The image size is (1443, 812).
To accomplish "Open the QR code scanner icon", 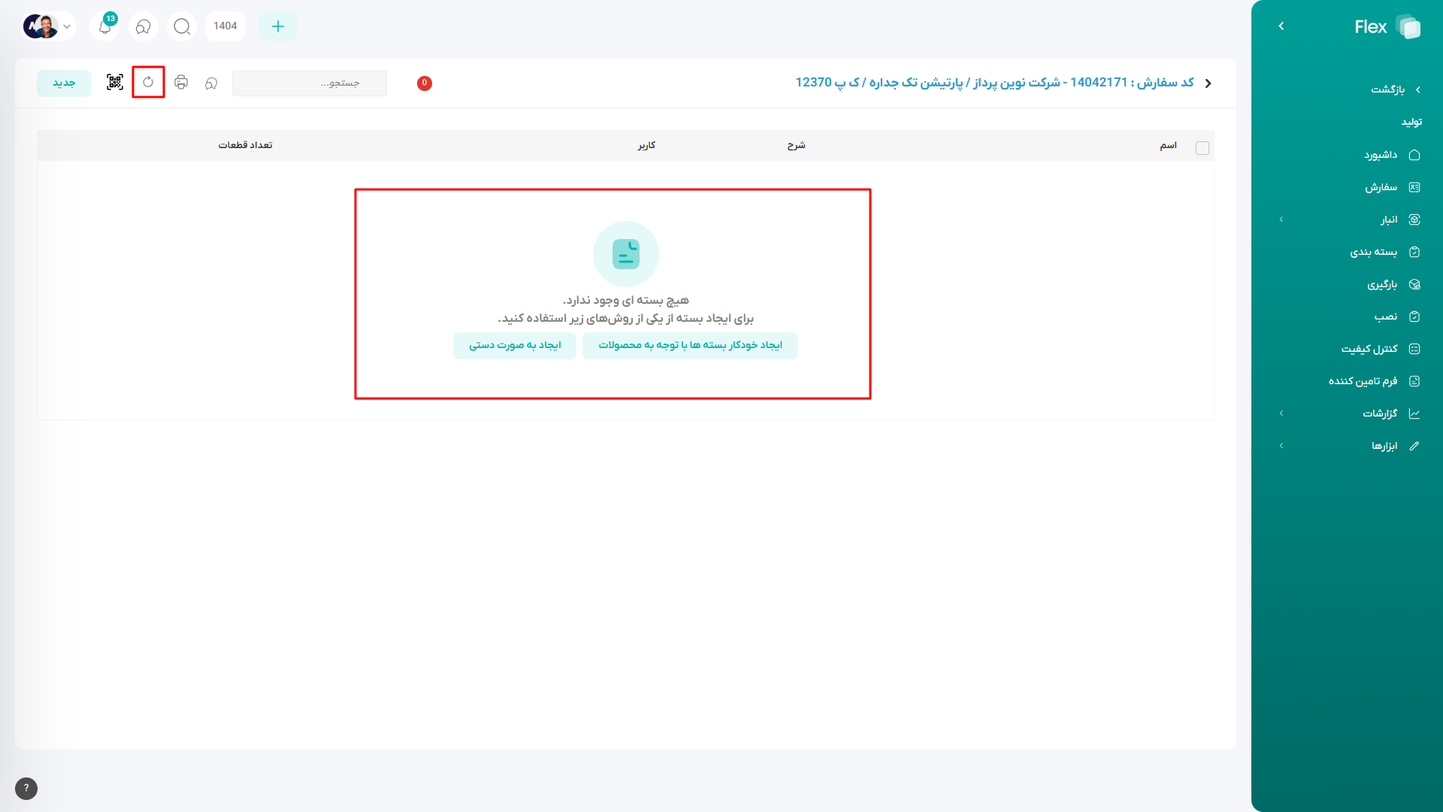I will pos(114,83).
